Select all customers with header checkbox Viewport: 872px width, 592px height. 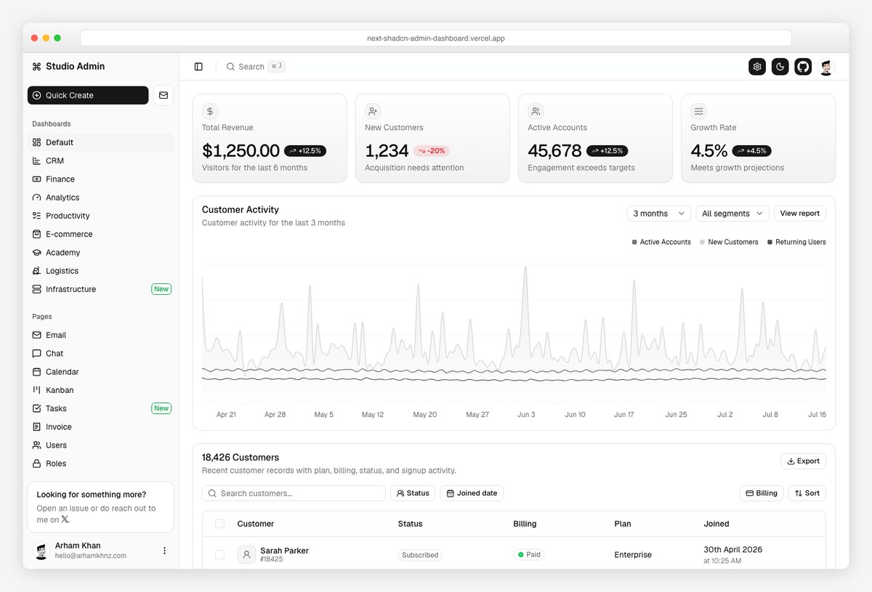pos(219,524)
